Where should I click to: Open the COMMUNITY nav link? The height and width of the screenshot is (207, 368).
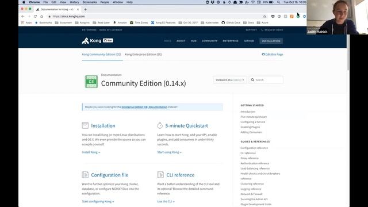pyautogui.click(x=209, y=41)
